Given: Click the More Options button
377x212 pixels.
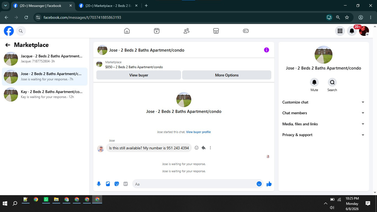Looking at the screenshot, I should point(227,75).
